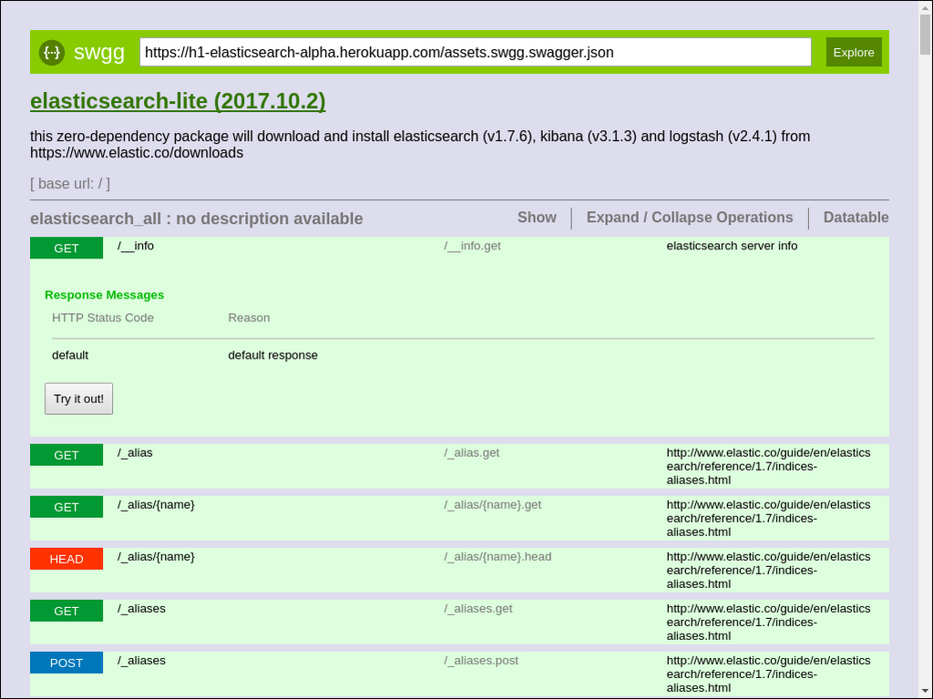This screenshot has height=699, width=933.
Task: Click Try it out! button
Action: coord(78,399)
